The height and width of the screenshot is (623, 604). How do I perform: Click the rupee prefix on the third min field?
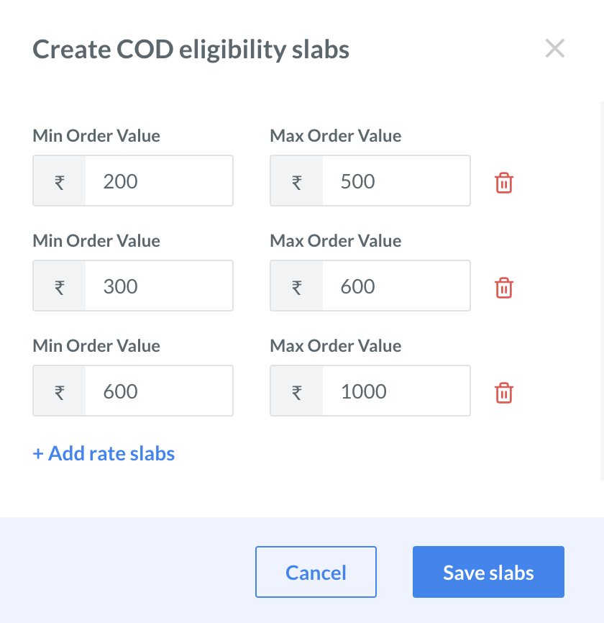(58, 391)
